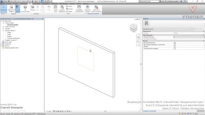The height and width of the screenshot is (115, 205).
Task: Close the Project Browser panel
Action: click(x=43, y=19)
